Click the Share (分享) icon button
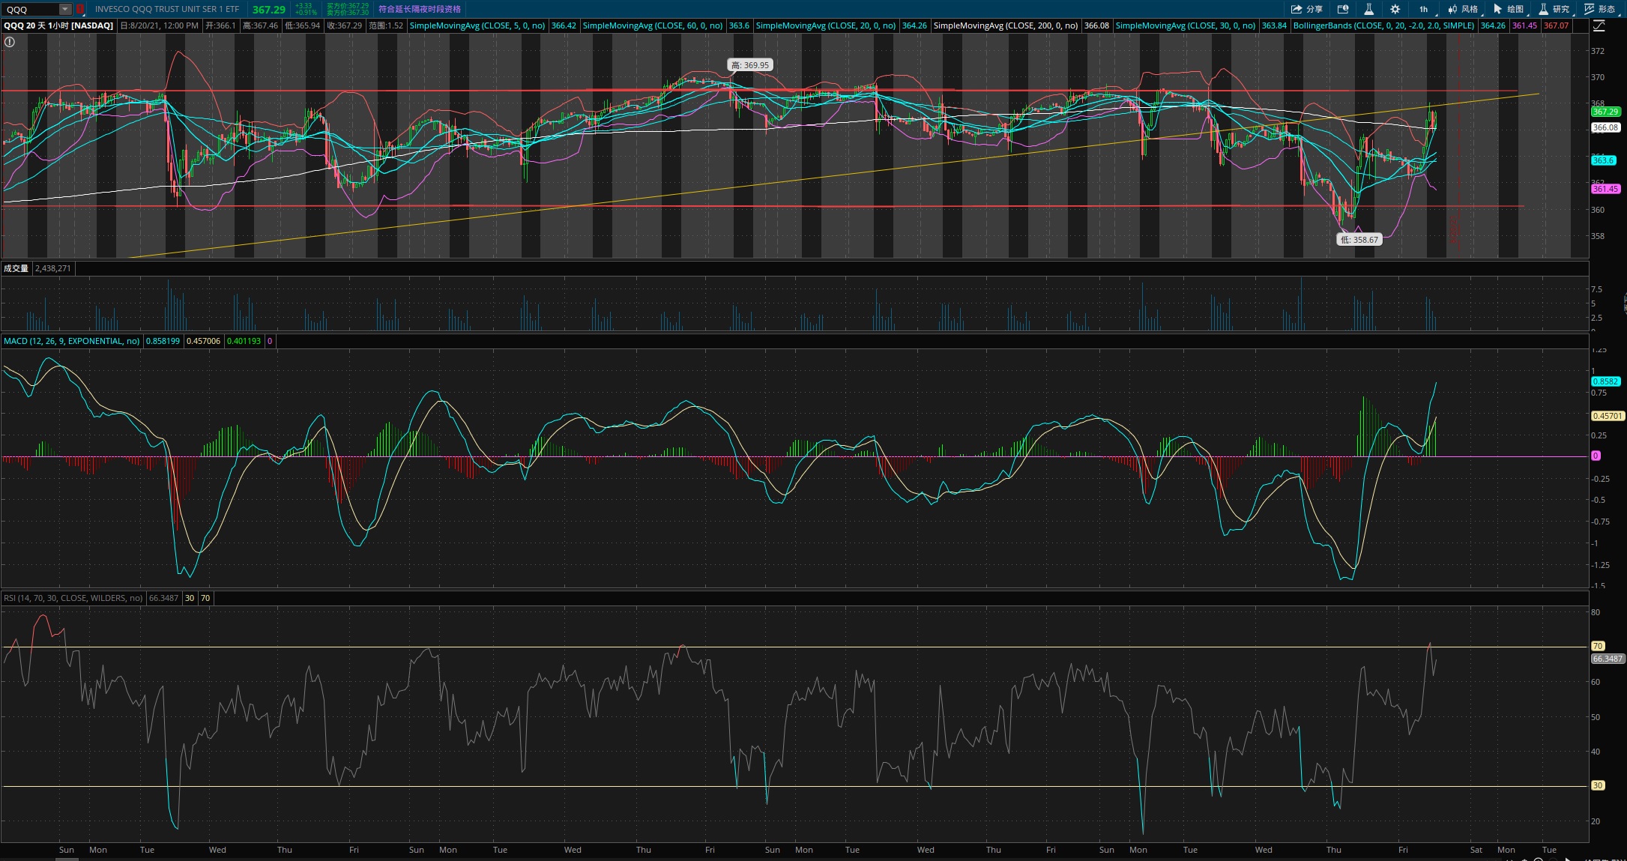The image size is (1627, 861). point(1306,9)
